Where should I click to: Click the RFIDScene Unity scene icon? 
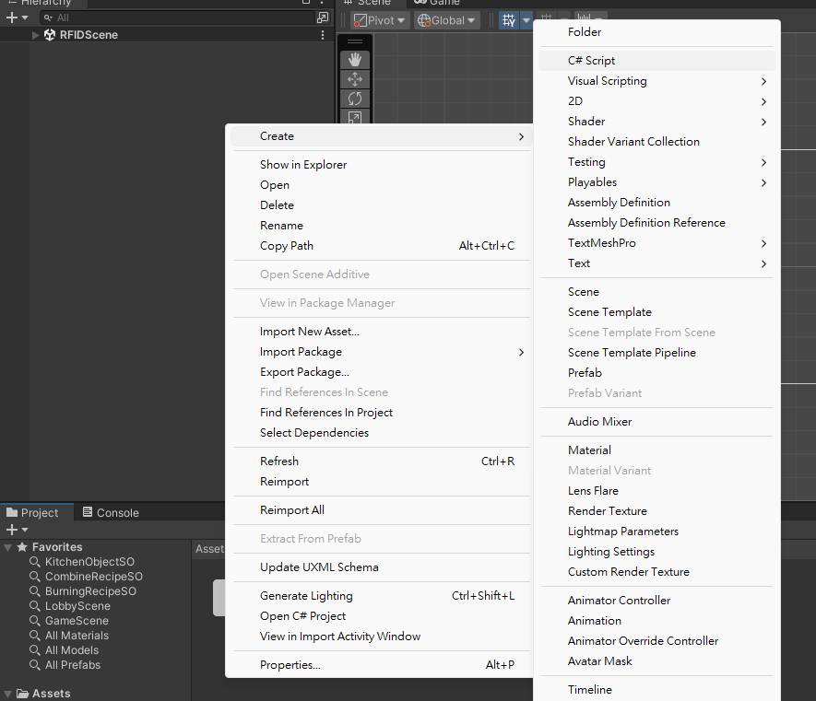tap(50, 35)
